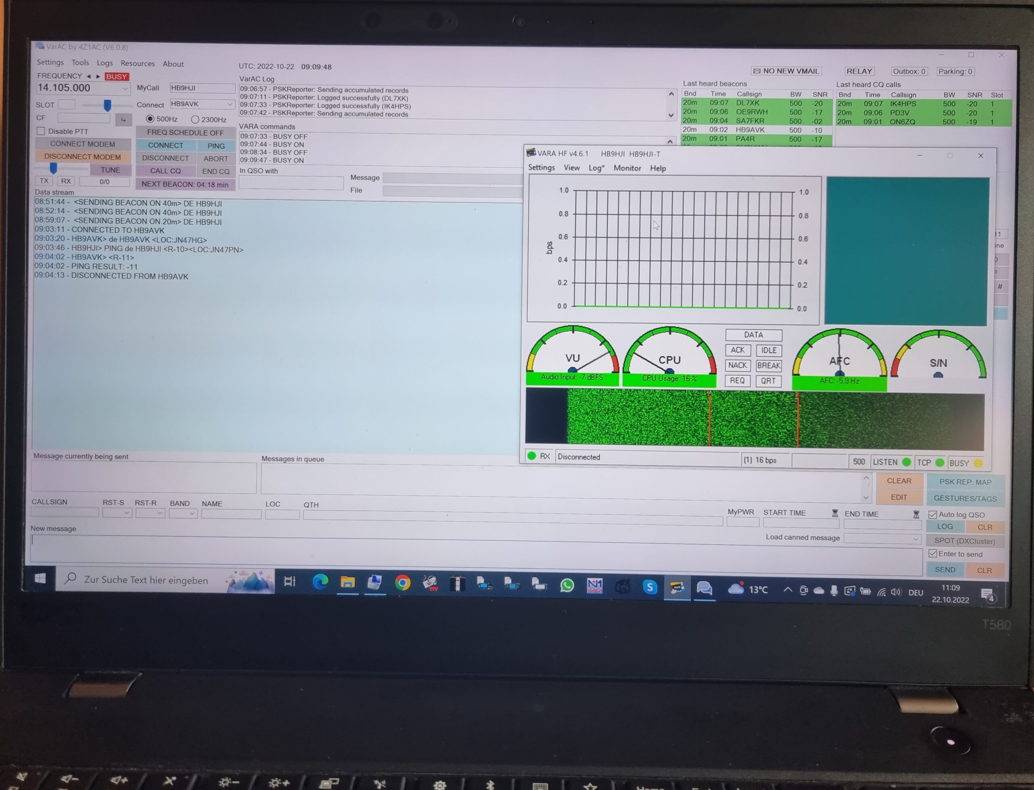The height and width of the screenshot is (790, 1034).
Task: Click the Task View taskbar icon
Action: [x=290, y=582]
